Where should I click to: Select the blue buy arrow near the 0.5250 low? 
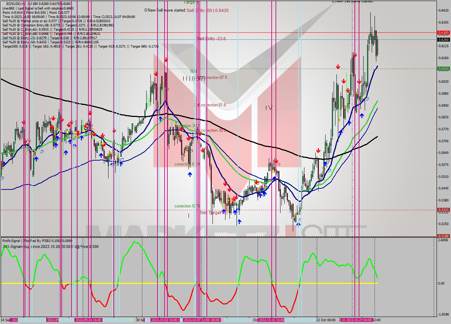(x=299, y=224)
